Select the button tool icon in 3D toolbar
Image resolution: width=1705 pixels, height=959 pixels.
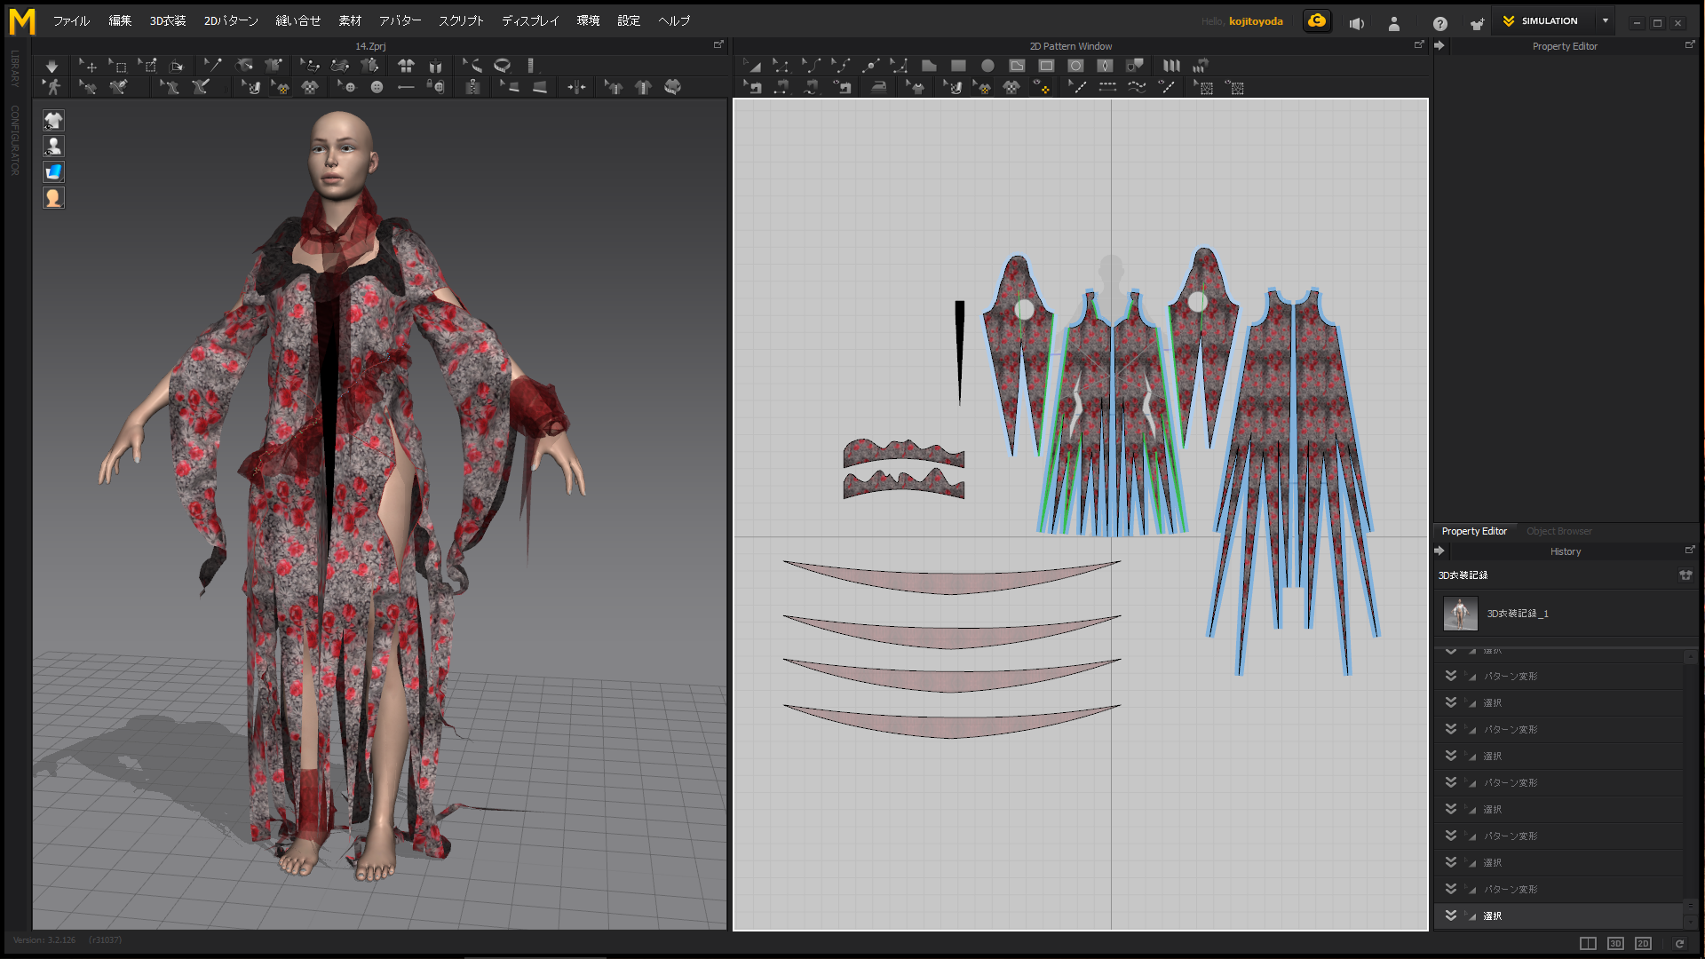click(377, 87)
